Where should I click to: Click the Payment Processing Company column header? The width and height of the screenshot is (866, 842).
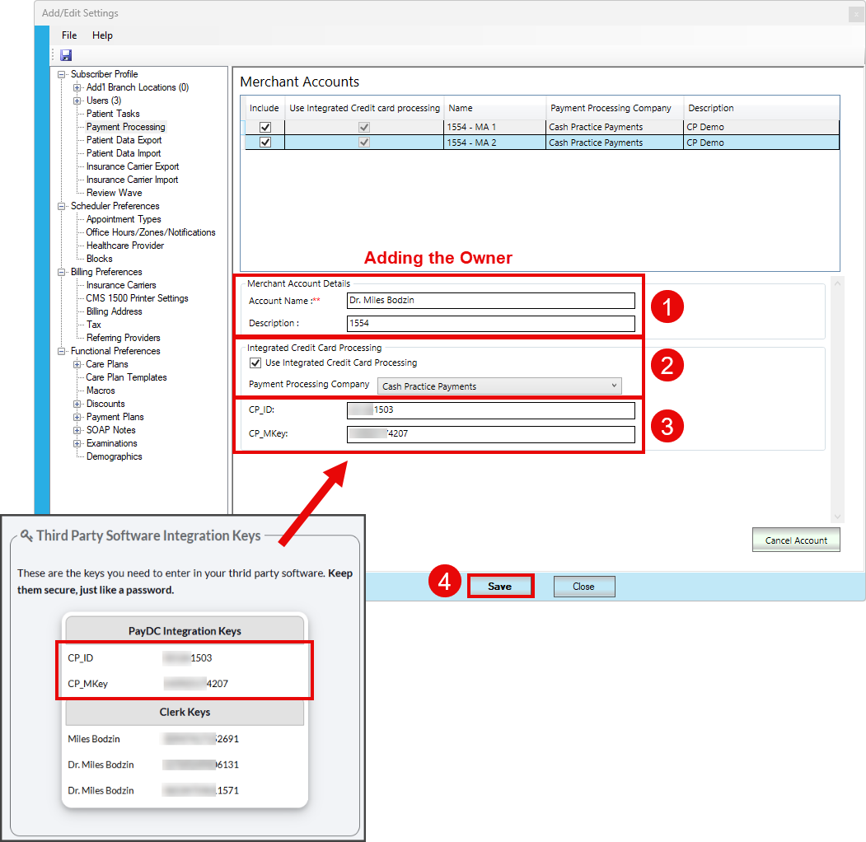click(614, 108)
